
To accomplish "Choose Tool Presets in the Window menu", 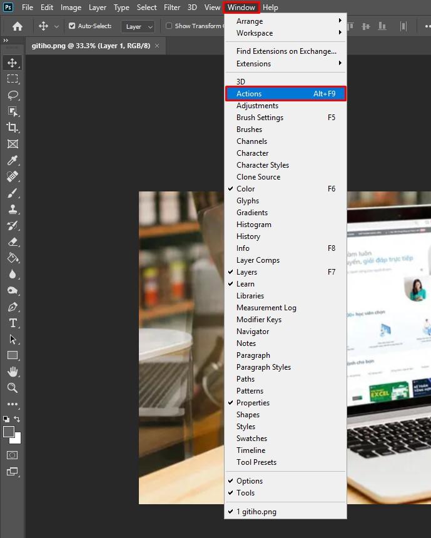I will 285,462.
